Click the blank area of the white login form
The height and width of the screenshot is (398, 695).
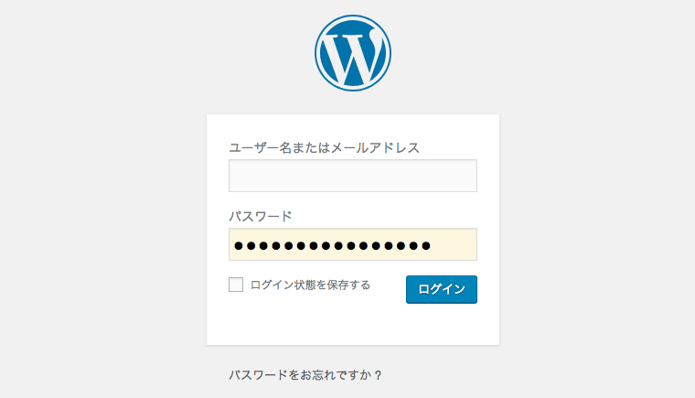(x=353, y=325)
